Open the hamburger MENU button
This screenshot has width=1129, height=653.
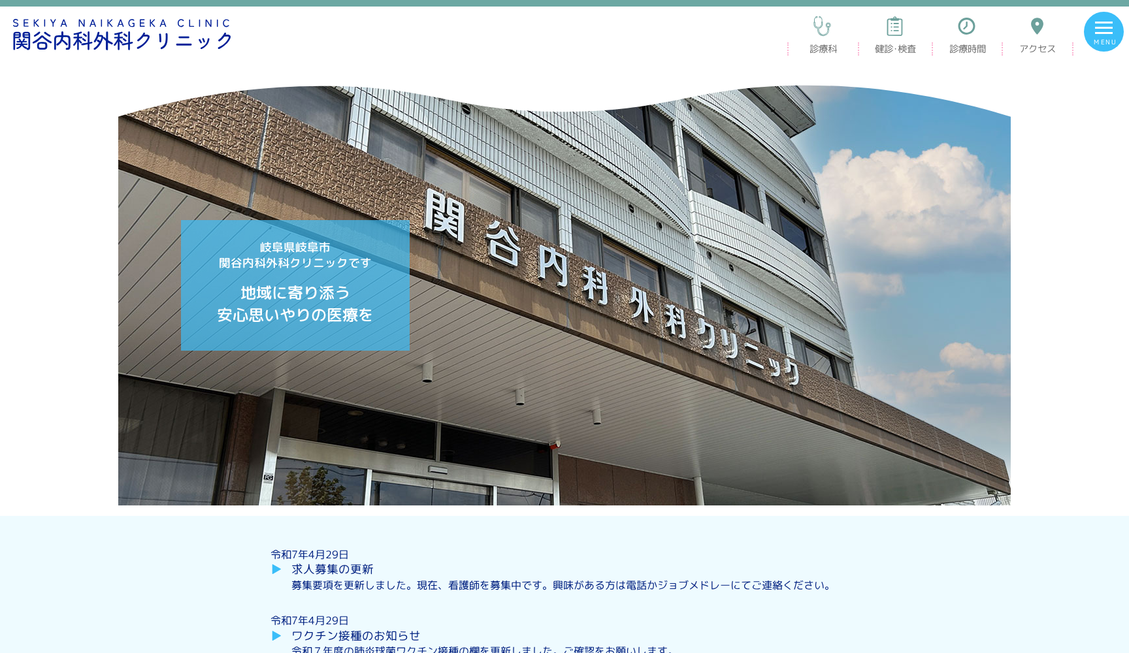tap(1104, 31)
